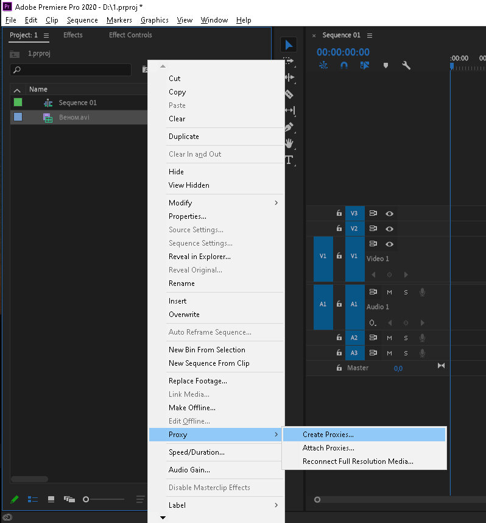Click Audio 1 keyframe options dropdown
Image resolution: width=486 pixels, height=523 pixels.
point(373,323)
